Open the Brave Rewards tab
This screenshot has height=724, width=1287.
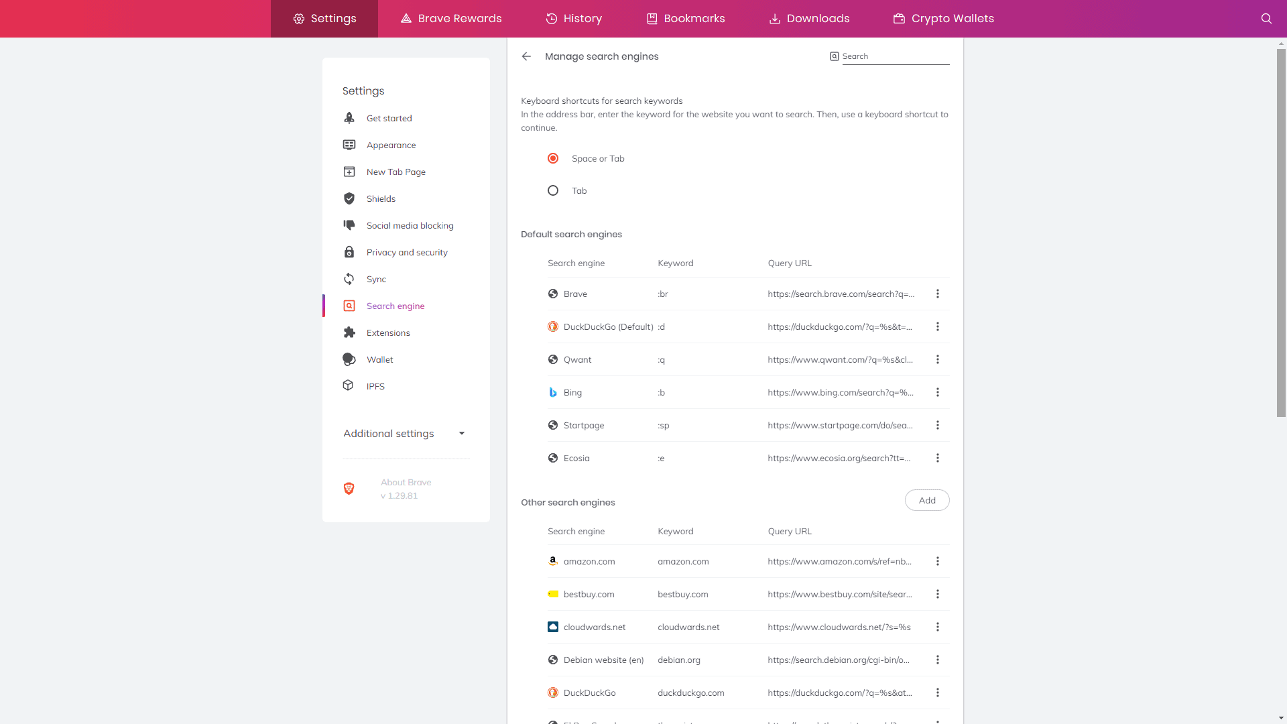tap(451, 19)
